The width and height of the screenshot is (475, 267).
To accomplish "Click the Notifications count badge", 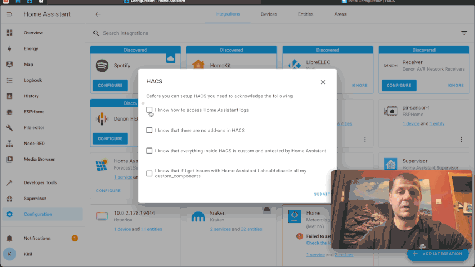I will click(x=75, y=238).
